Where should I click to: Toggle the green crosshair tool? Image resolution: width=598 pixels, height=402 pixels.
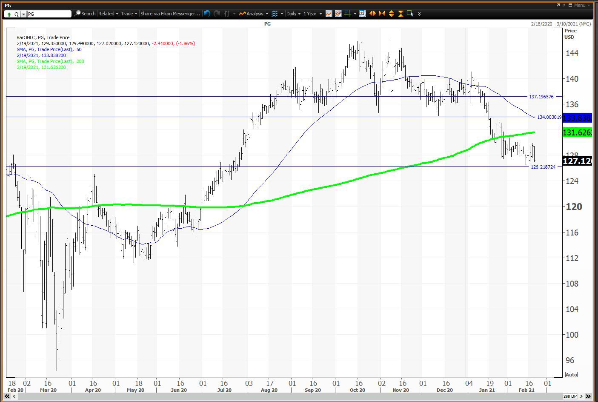tap(347, 14)
